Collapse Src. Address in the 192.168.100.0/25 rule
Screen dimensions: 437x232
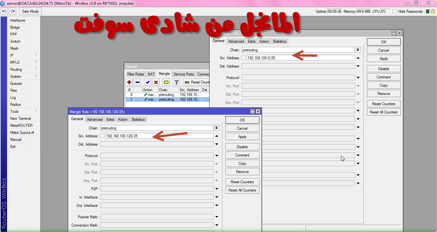[x=358, y=58]
